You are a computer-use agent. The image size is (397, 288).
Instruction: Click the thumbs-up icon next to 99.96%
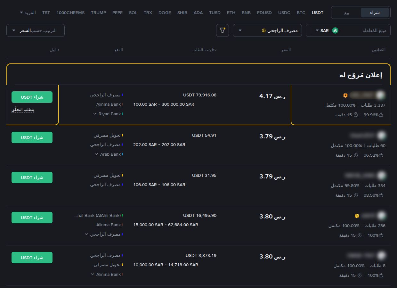tap(381, 115)
